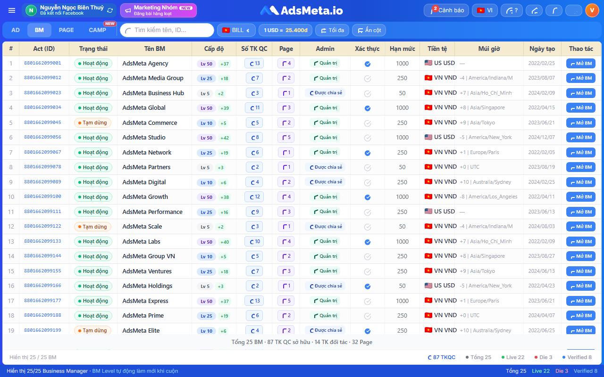
Task: Click Mở BM for AdsMeta Agency
Action: click(x=581, y=64)
